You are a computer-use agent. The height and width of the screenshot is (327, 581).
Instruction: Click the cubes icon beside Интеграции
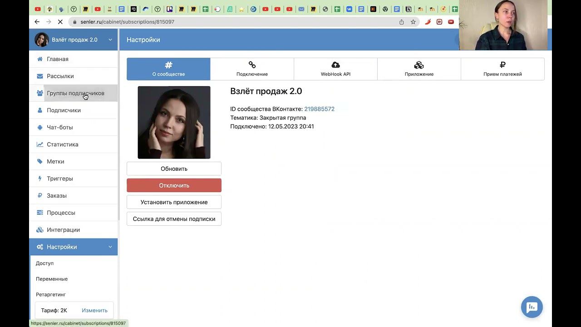pos(40,230)
